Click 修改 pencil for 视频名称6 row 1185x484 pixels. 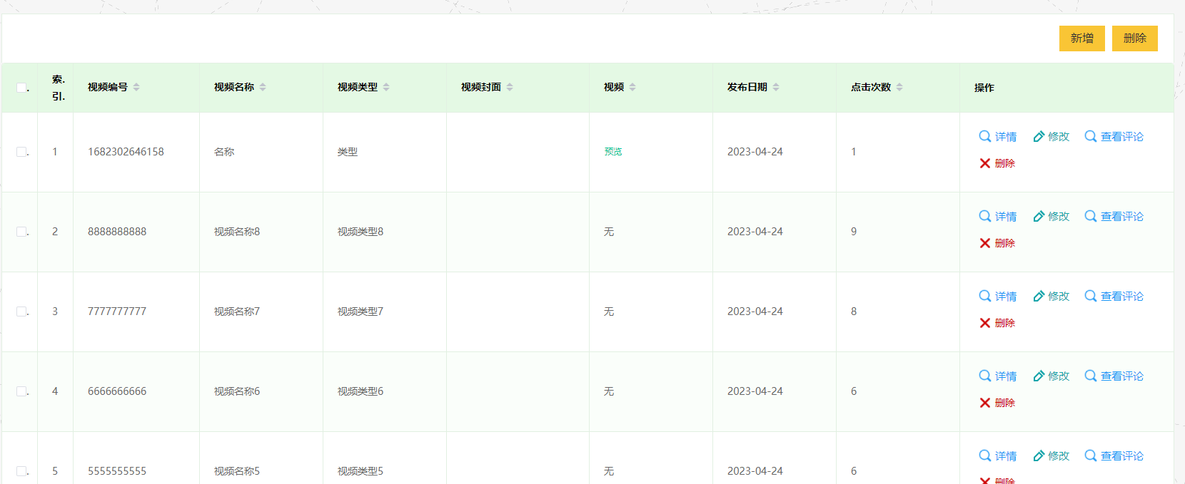(1052, 376)
